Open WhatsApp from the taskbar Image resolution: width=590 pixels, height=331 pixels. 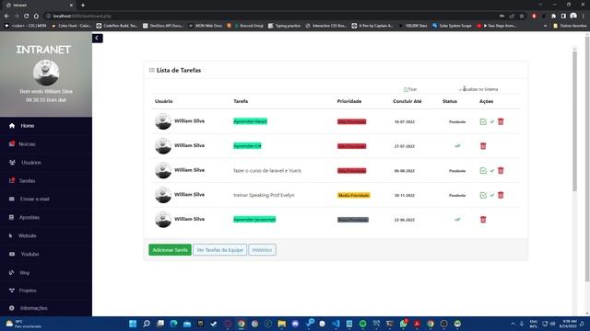[x=404, y=324]
